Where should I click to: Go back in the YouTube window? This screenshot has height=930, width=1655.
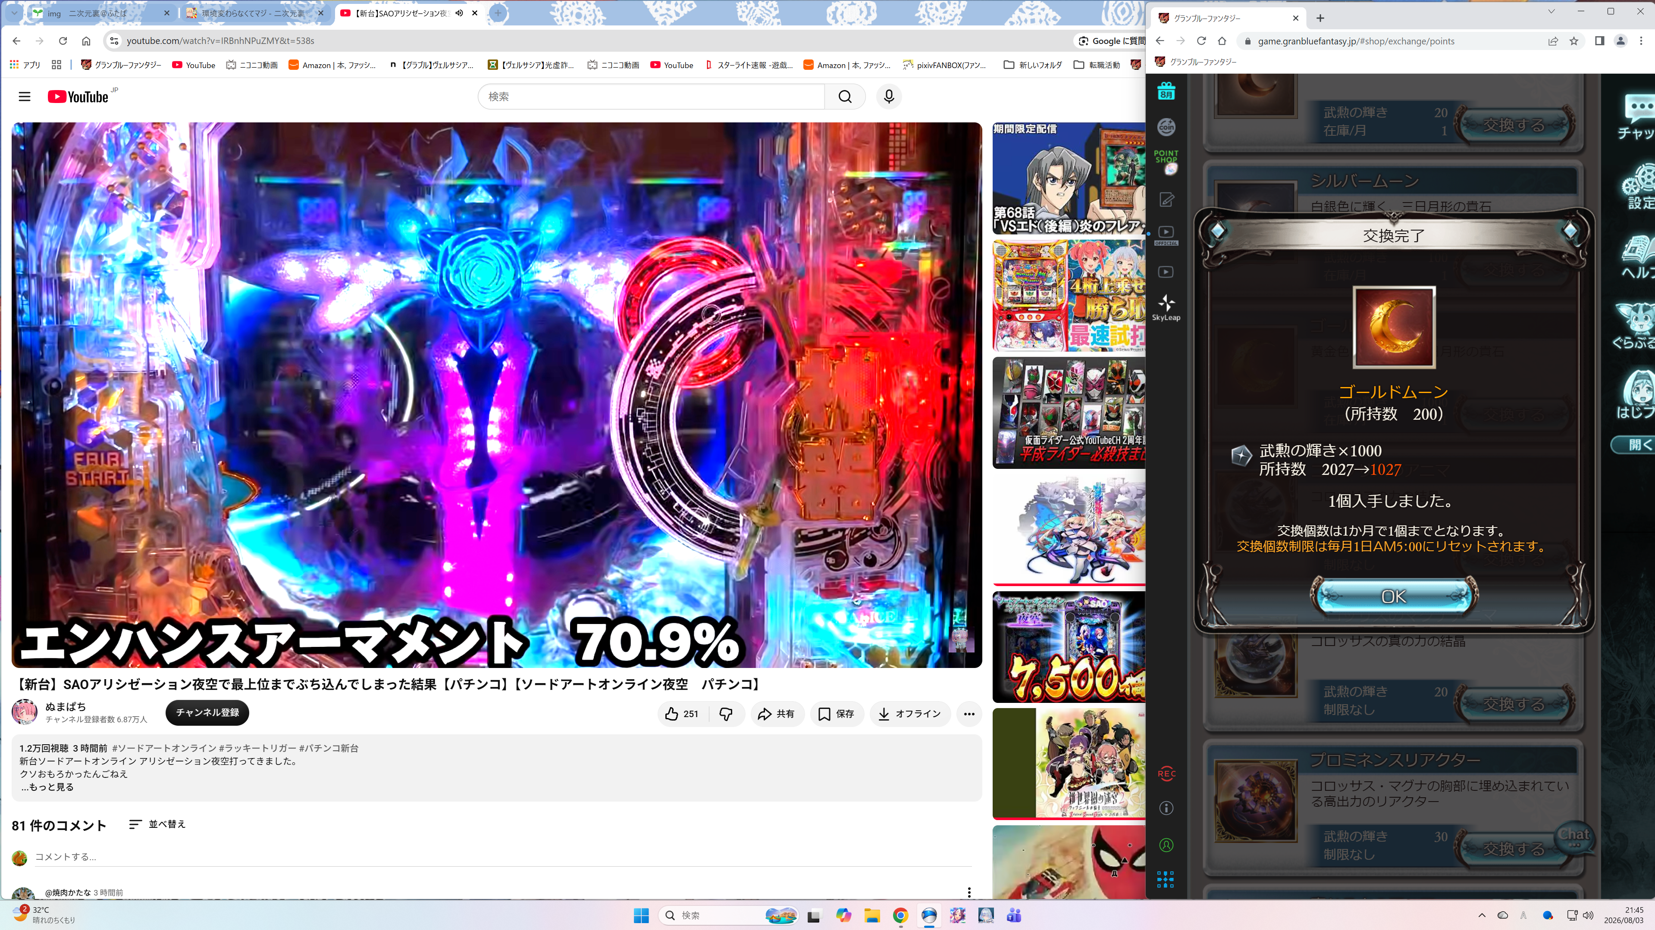17,41
